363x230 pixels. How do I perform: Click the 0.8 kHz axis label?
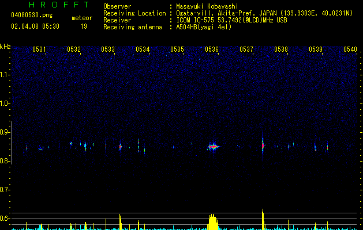click(x=5, y=161)
